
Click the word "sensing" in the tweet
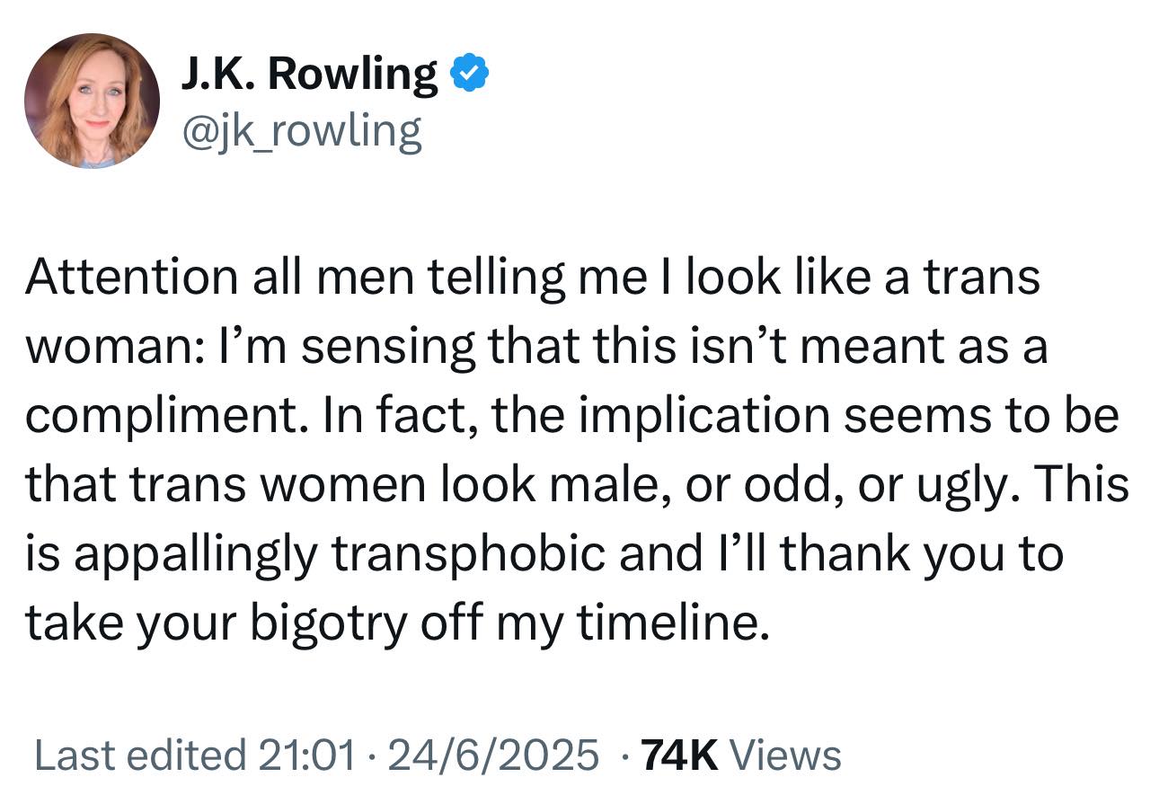coord(387,347)
